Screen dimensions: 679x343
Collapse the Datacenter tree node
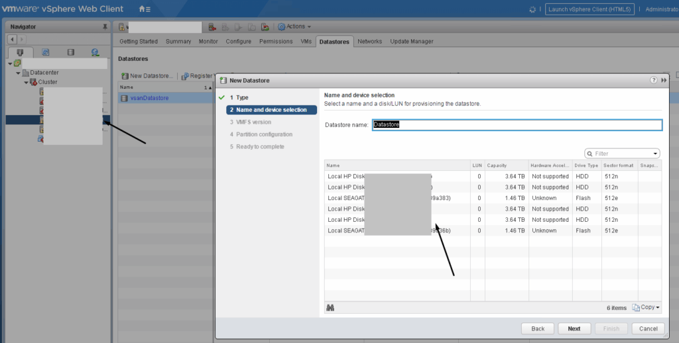18,73
